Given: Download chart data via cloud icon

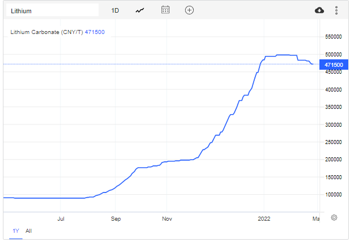Looking at the screenshot, I should coord(319,10).
